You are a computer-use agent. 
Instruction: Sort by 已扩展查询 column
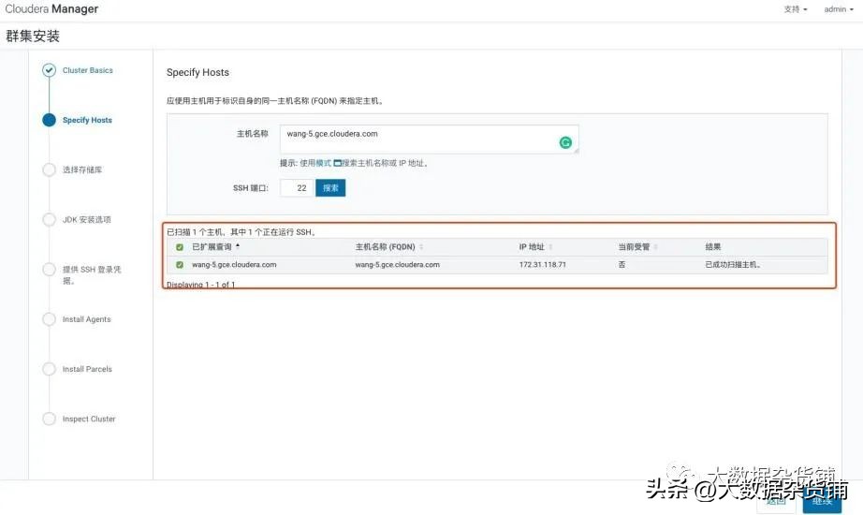(215, 247)
